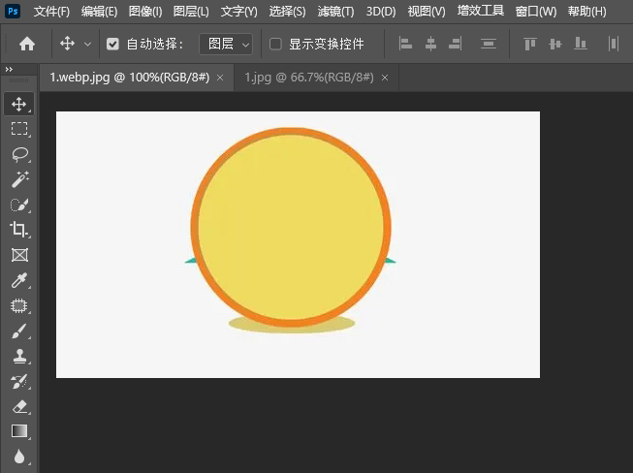Select the Object Selection patch tool
Image resolution: width=633 pixels, height=473 pixels.
coord(19,305)
